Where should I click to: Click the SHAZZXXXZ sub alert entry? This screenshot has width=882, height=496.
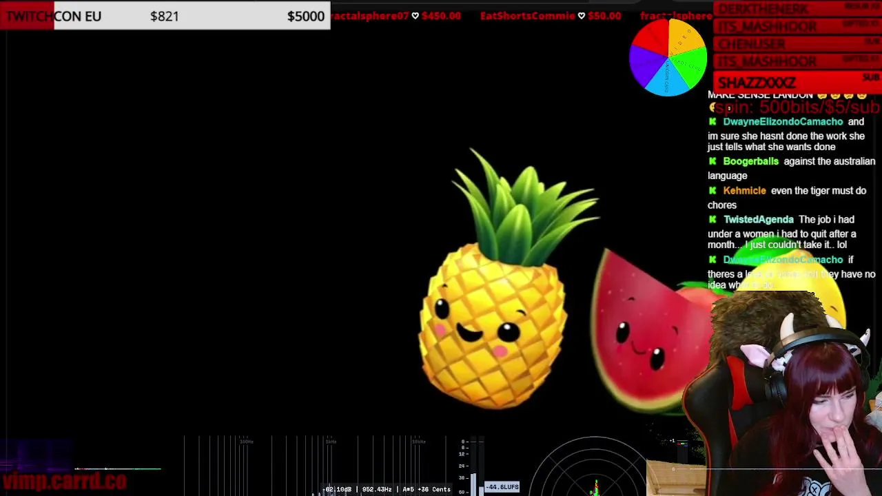797,82
